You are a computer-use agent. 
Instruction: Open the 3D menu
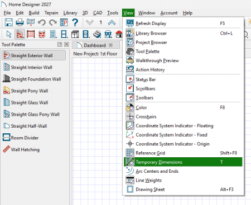click(x=85, y=13)
